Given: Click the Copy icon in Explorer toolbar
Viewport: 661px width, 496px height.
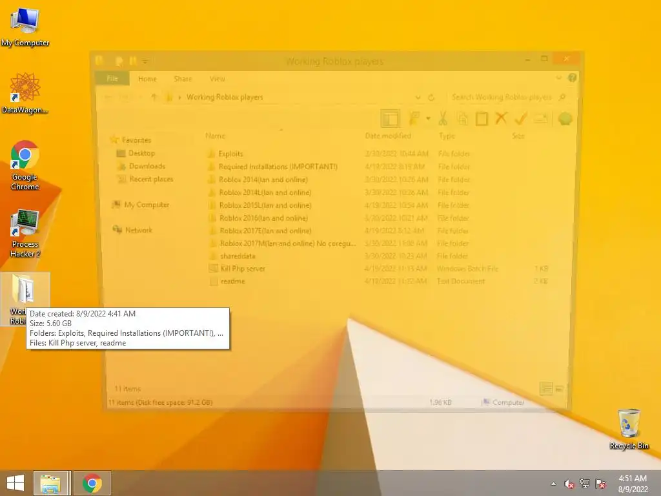Looking at the screenshot, I should pyautogui.click(x=462, y=119).
